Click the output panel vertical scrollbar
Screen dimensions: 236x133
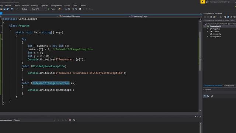pyautogui.click(x=200, y=127)
